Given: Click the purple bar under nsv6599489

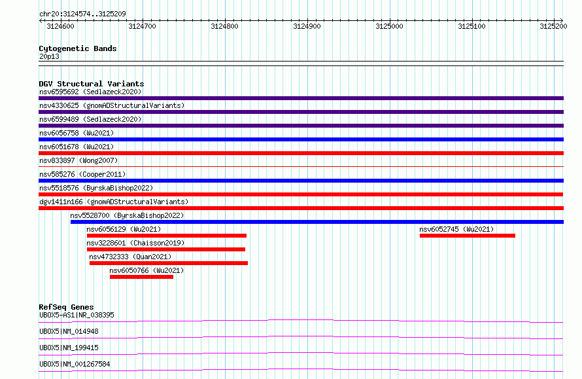Looking at the screenshot, I should click(x=301, y=126).
